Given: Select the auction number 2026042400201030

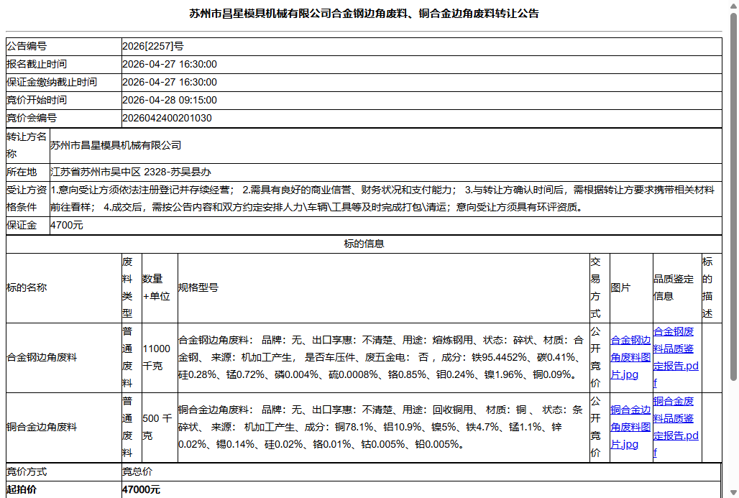Looking at the screenshot, I should tap(167, 118).
